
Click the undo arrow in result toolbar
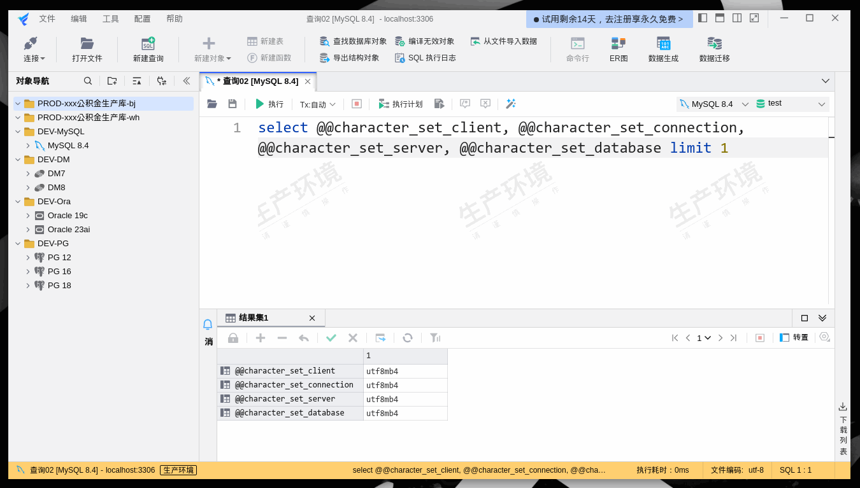pos(304,338)
